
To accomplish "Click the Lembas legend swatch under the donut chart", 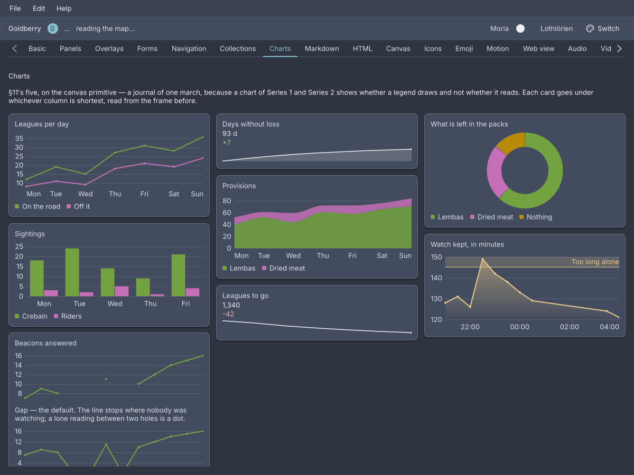I will tap(433, 217).
